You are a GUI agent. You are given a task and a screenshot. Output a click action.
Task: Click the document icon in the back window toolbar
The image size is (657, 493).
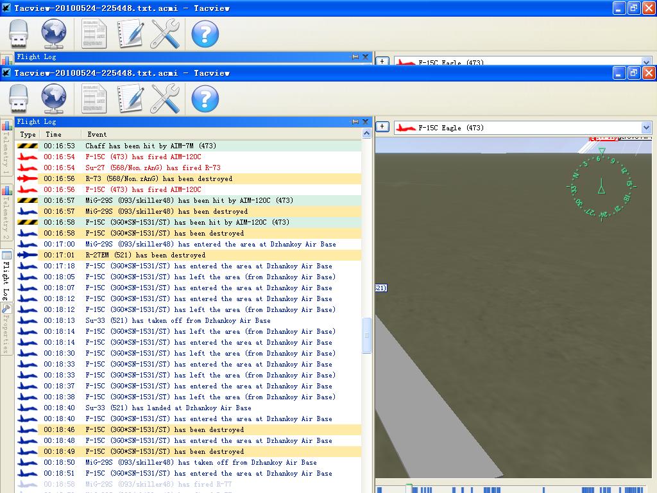click(94, 35)
